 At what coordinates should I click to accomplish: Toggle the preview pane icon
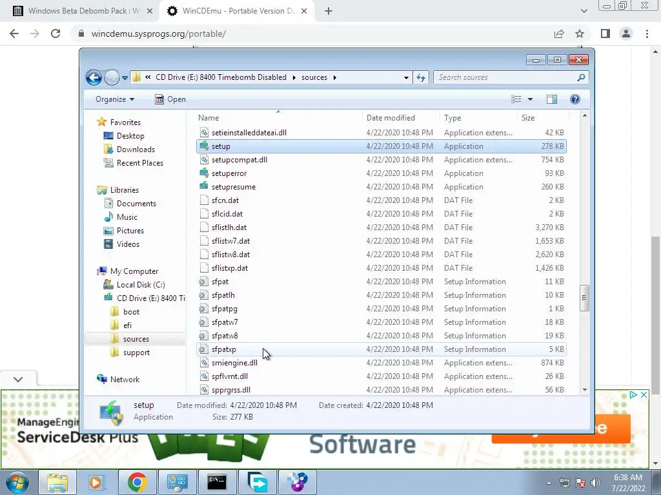coord(552,99)
